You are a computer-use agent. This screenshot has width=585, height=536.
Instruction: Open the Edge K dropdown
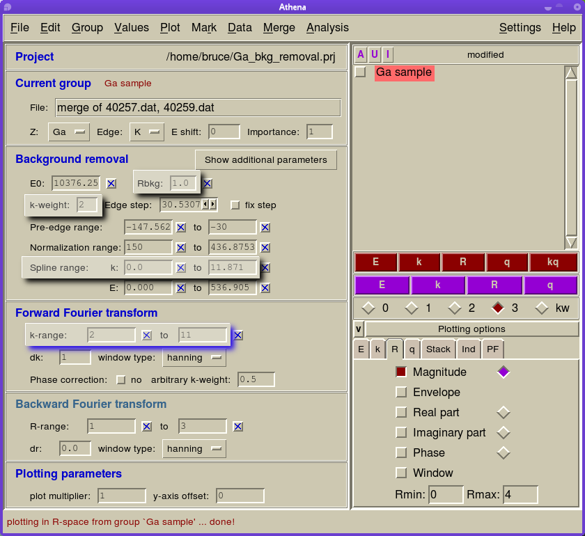(x=146, y=132)
